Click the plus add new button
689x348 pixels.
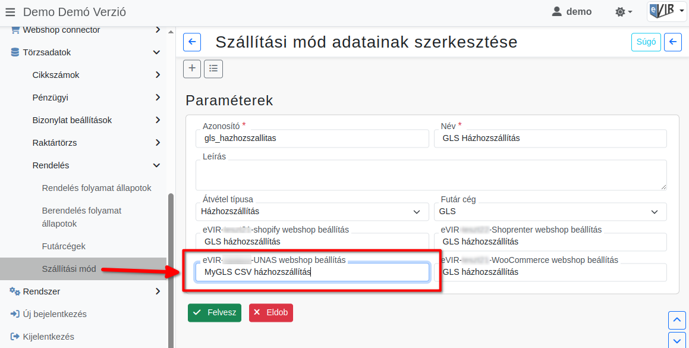192,68
